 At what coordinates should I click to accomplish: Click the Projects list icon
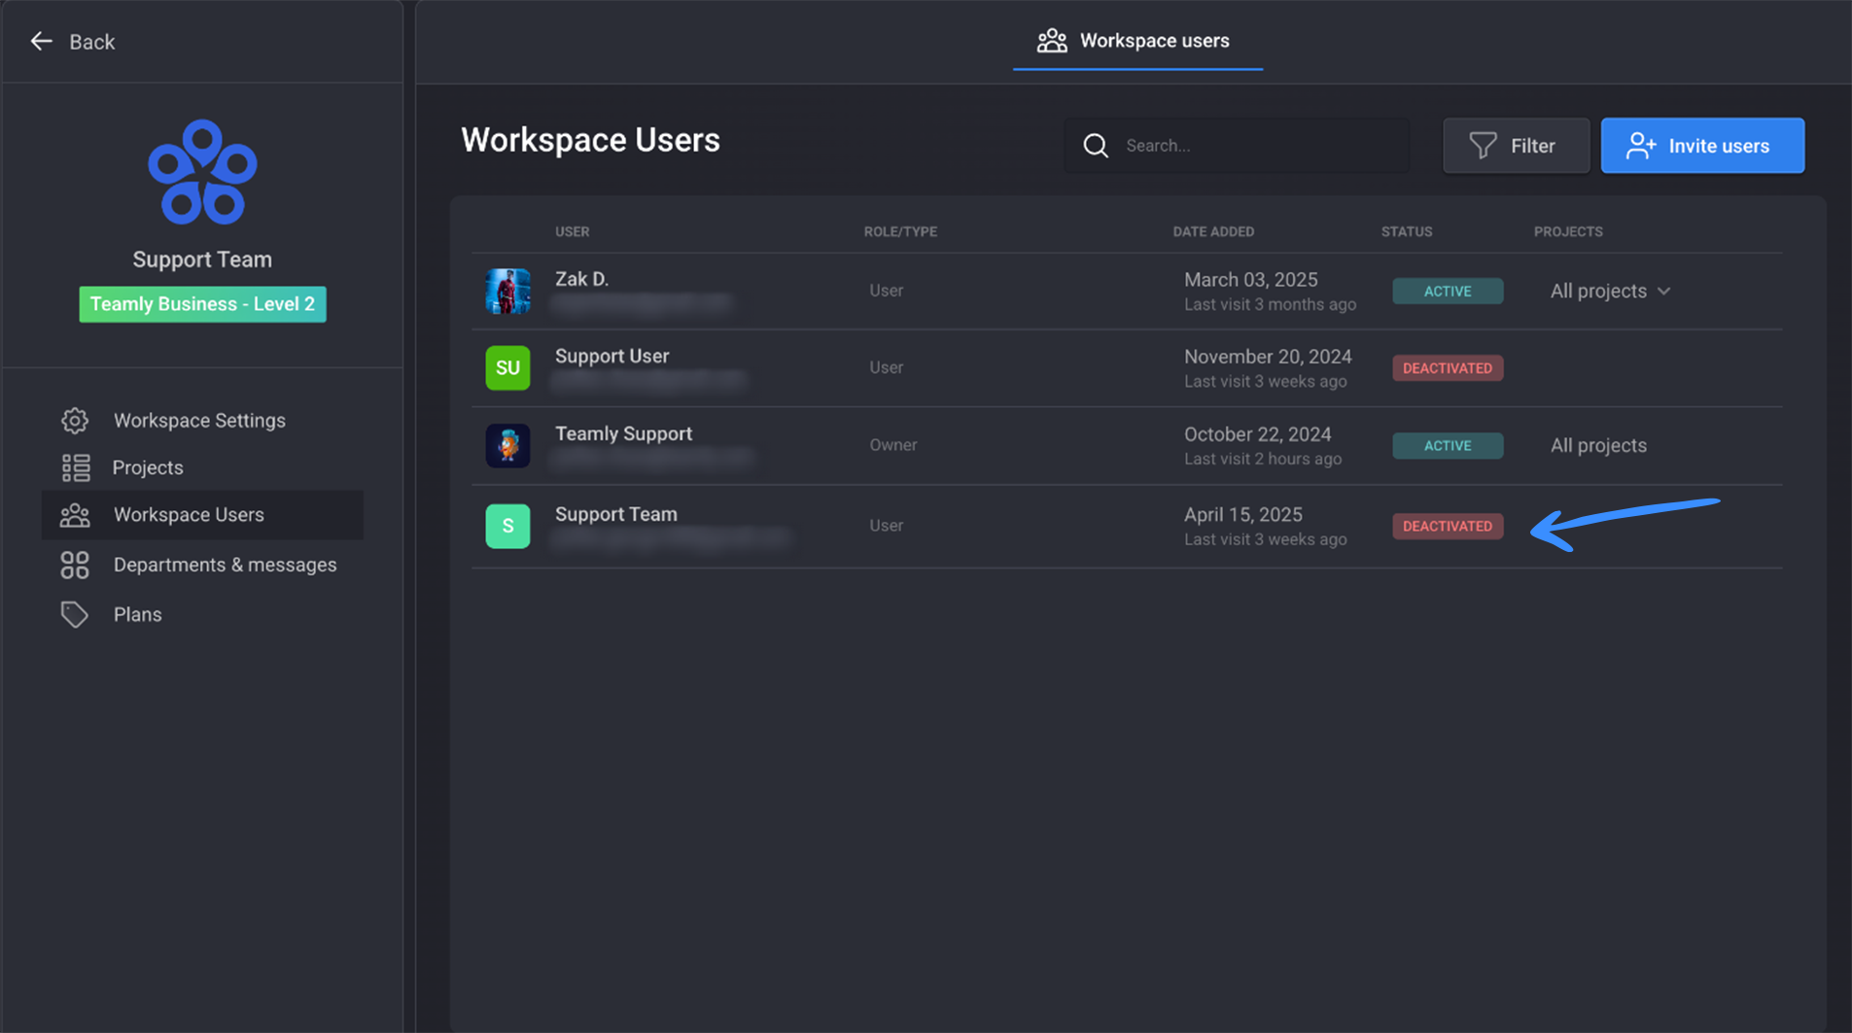[76, 467]
